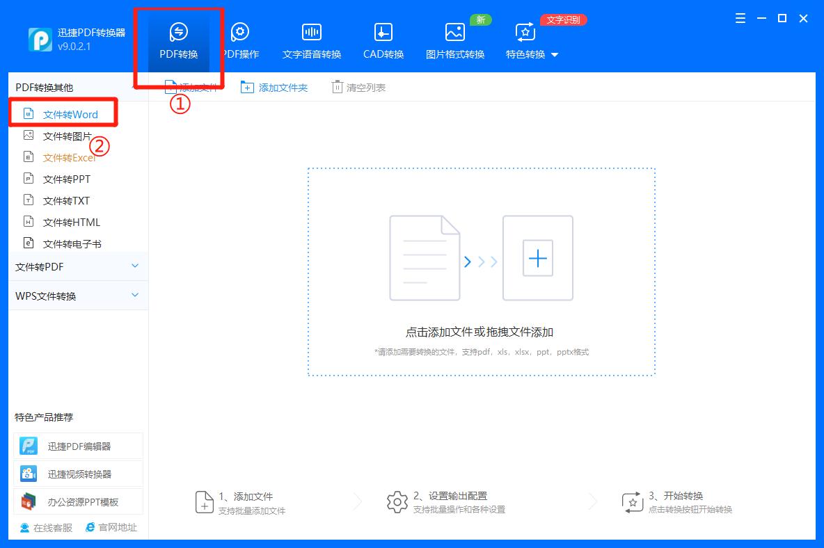Click the drag-and-drop file add area

481,271
